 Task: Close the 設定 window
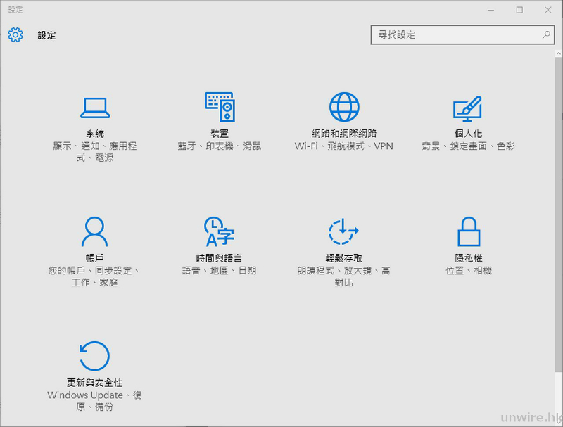(548, 10)
